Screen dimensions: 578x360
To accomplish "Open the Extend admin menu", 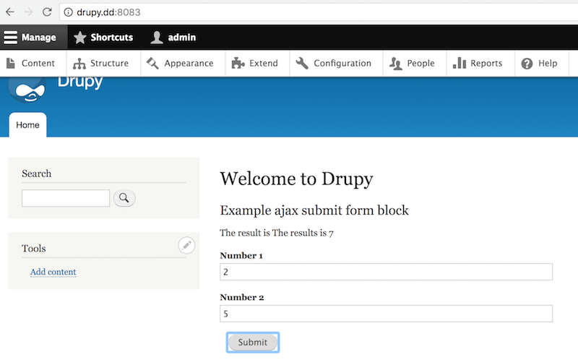I will [255, 64].
